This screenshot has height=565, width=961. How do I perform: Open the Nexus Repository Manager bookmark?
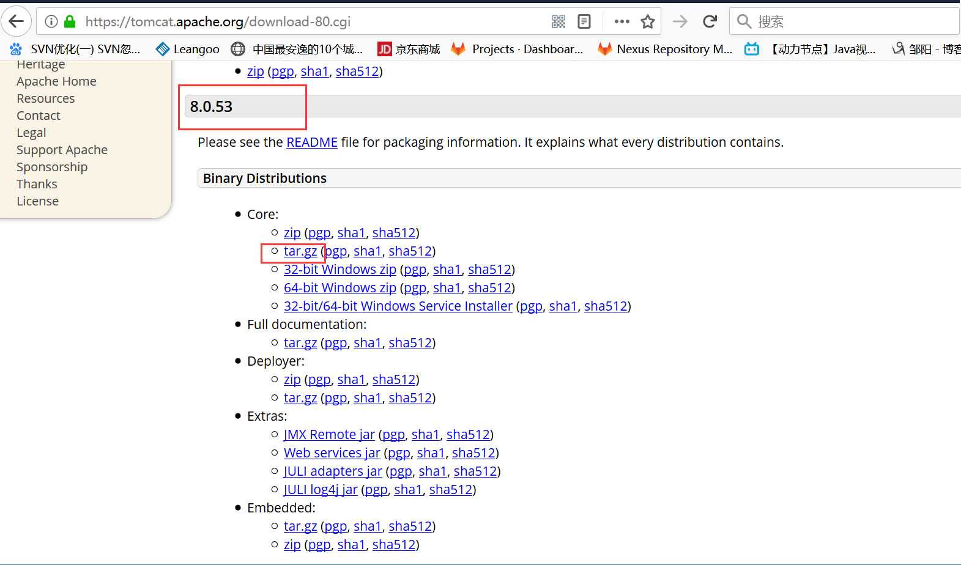tap(665, 49)
